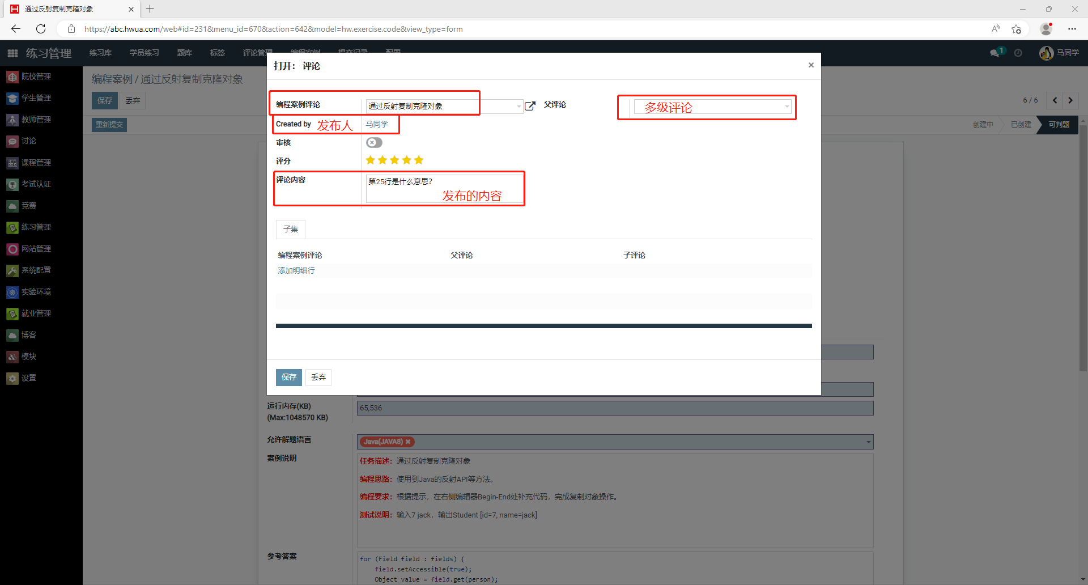
Task: Click the browser address bar URL
Action: tap(274, 29)
